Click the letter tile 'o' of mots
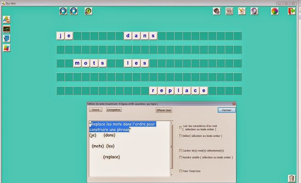The image size is (301, 183). pyautogui.click(x=86, y=63)
